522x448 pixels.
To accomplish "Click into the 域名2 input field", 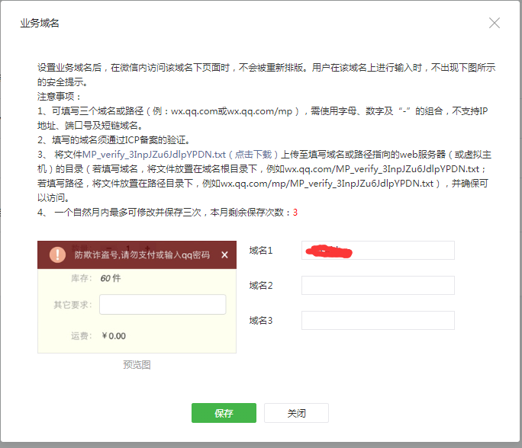I will click(x=378, y=286).
